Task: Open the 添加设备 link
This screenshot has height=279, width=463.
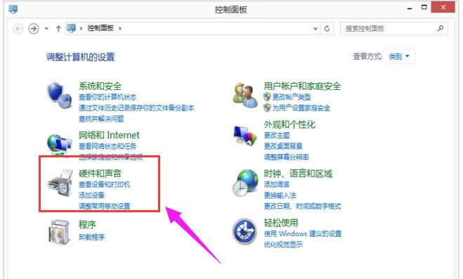Action: coord(91,195)
